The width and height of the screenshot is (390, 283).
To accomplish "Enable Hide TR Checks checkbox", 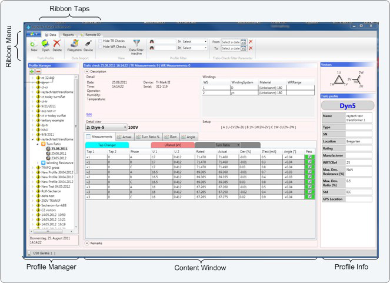I will [x=100, y=41].
